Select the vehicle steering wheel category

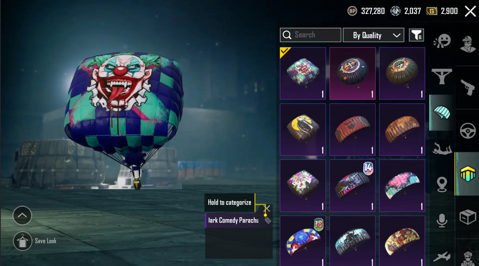click(x=468, y=131)
